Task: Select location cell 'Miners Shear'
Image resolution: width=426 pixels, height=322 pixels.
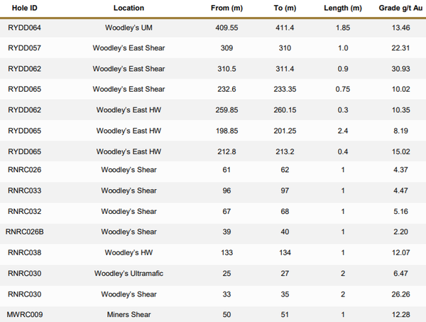Action: (x=129, y=315)
